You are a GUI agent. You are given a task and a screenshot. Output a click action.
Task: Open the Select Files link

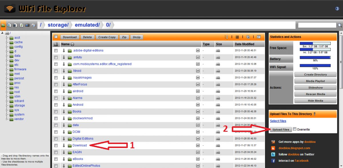[x=278, y=121]
